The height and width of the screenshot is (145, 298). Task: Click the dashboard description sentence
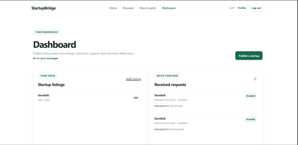pos(84,53)
